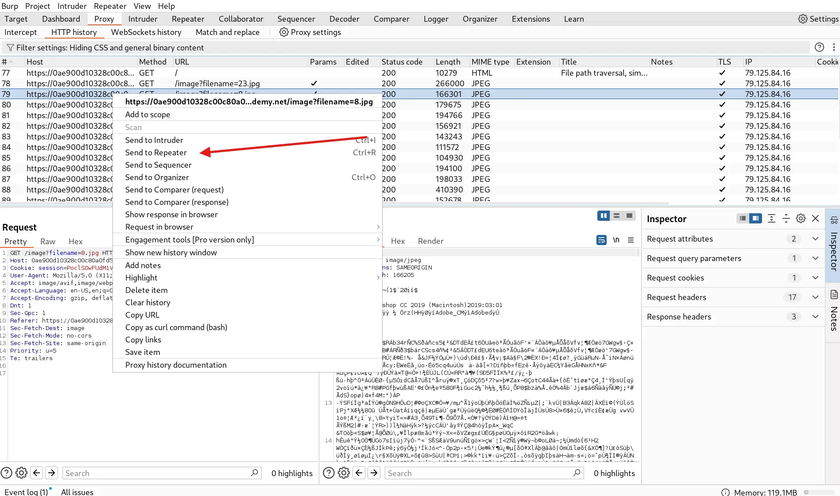Open Engagement tools submenu arrow

click(x=378, y=240)
